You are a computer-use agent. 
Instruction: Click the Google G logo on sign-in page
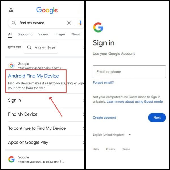[98, 27]
